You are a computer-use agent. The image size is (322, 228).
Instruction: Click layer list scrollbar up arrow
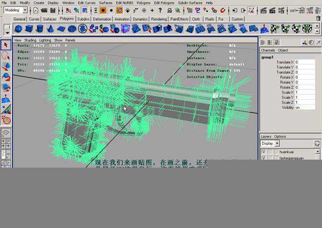tap(318, 152)
